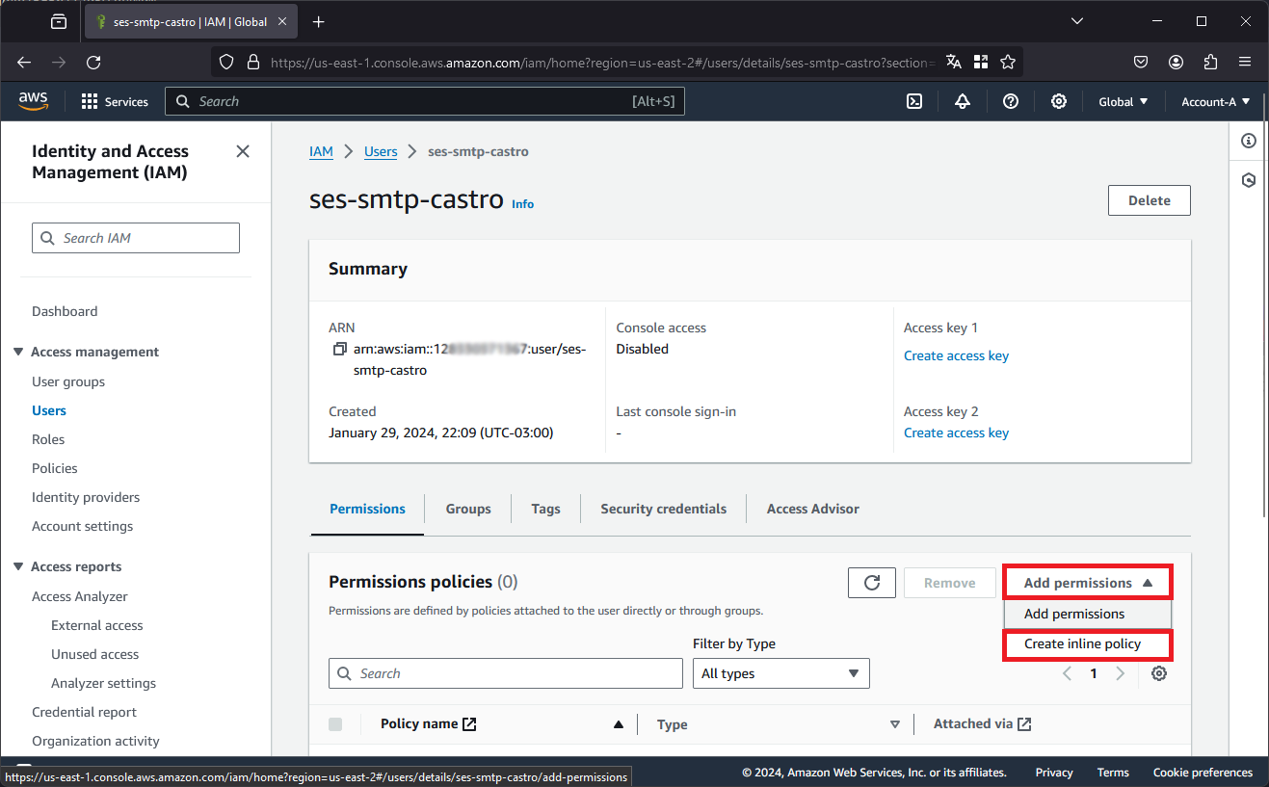Go to previous page of policies
Viewport: 1269px width, 787px height.
tap(1067, 673)
